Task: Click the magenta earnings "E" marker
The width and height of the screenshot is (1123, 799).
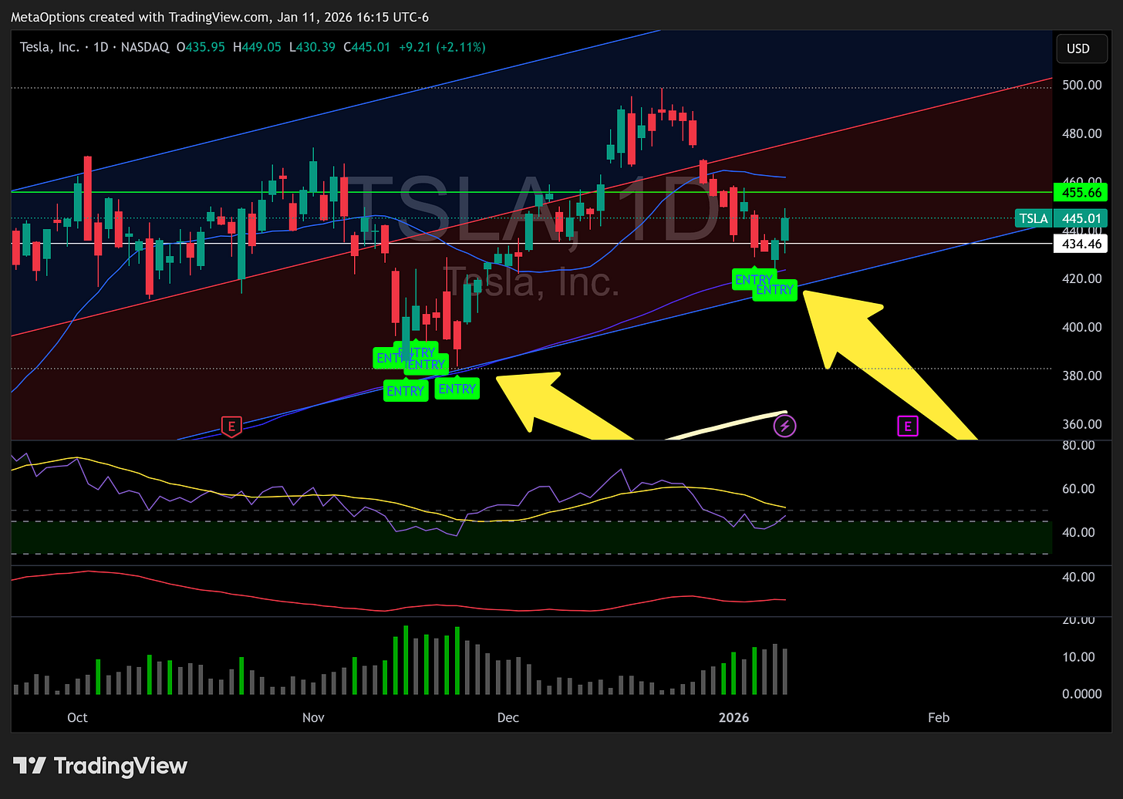Action: point(908,426)
